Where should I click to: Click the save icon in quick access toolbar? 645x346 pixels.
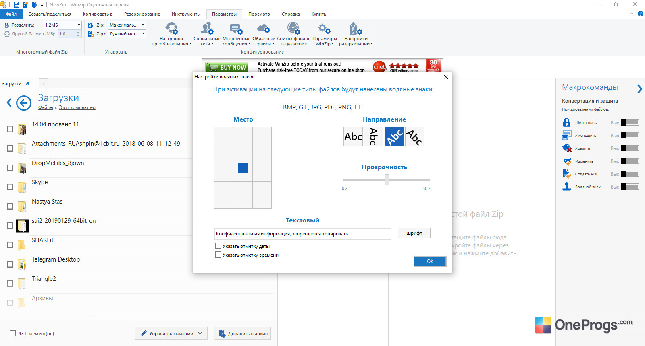(x=17, y=5)
